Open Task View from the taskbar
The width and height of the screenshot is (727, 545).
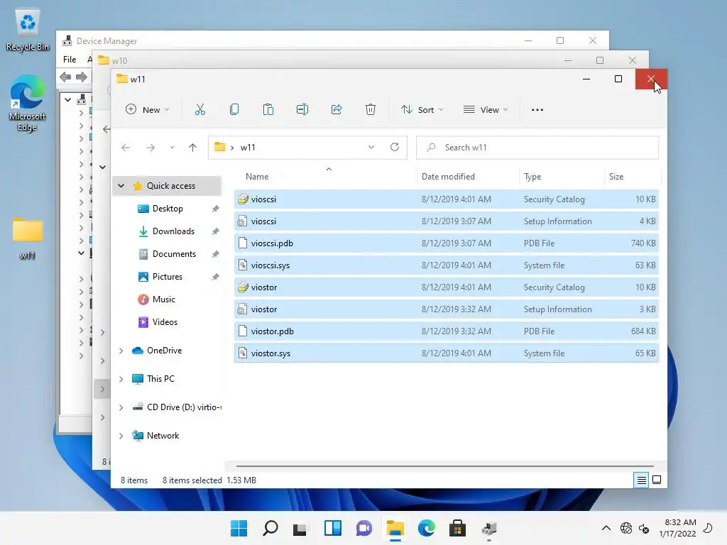point(300,528)
